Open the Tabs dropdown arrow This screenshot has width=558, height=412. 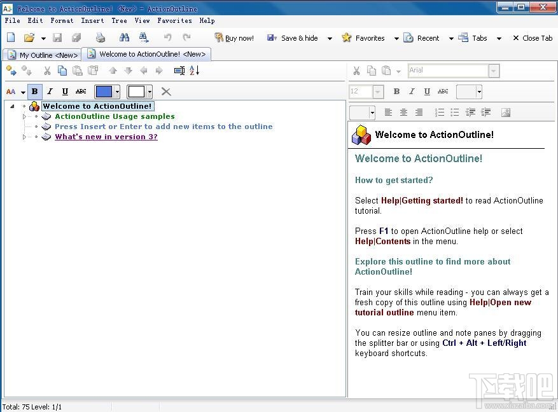click(x=499, y=38)
